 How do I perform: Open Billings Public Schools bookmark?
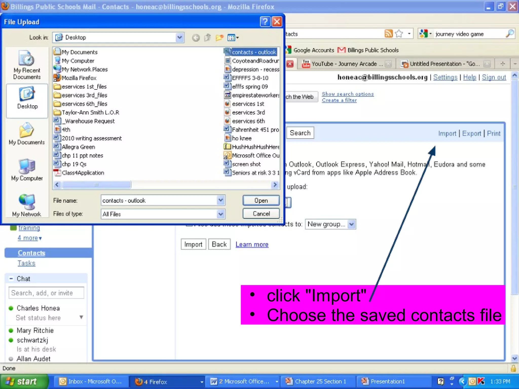point(368,50)
